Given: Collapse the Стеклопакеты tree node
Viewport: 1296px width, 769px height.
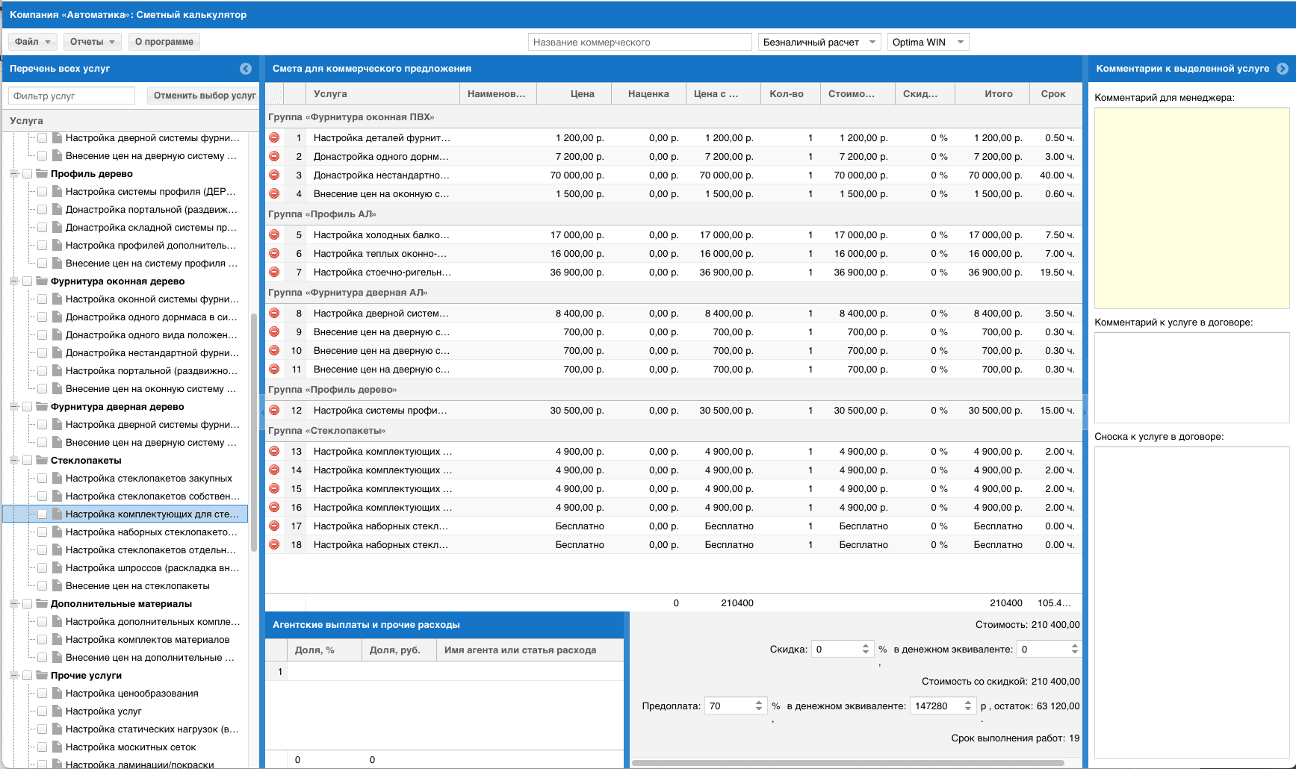Looking at the screenshot, I should coord(13,461).
